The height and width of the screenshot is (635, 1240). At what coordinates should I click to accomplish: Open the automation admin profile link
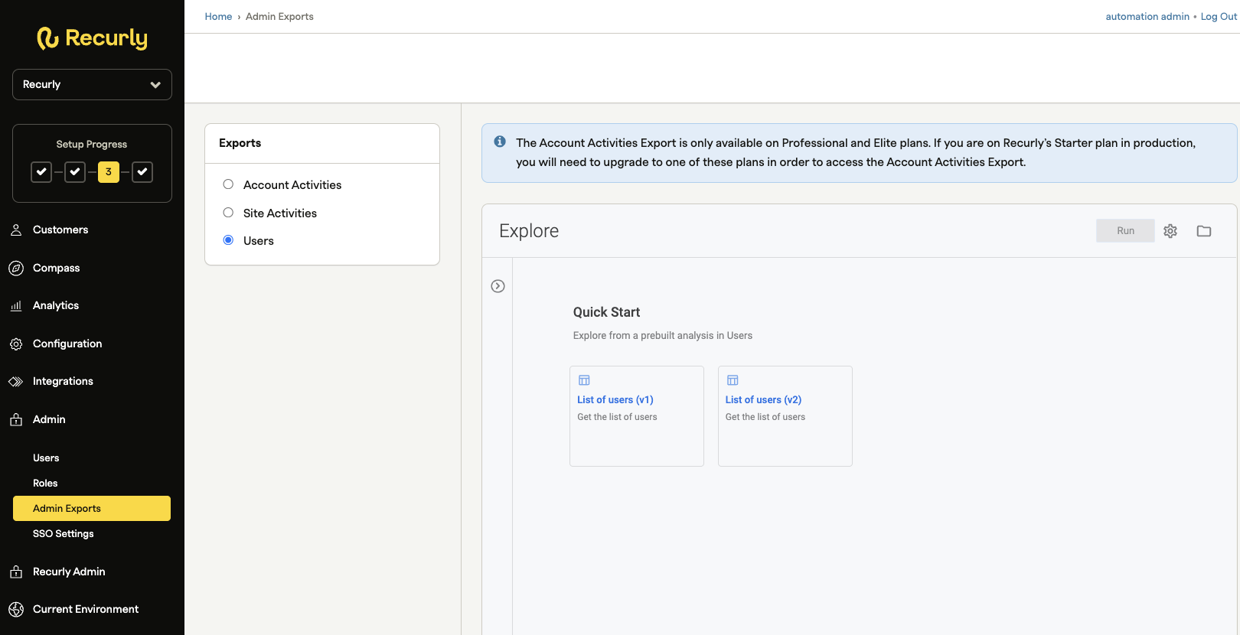(1147, 16)
